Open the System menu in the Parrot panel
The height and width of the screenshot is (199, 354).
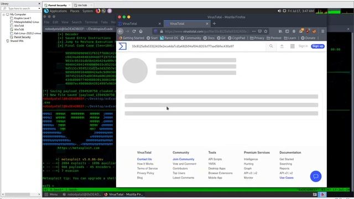[x=87, y=11]
